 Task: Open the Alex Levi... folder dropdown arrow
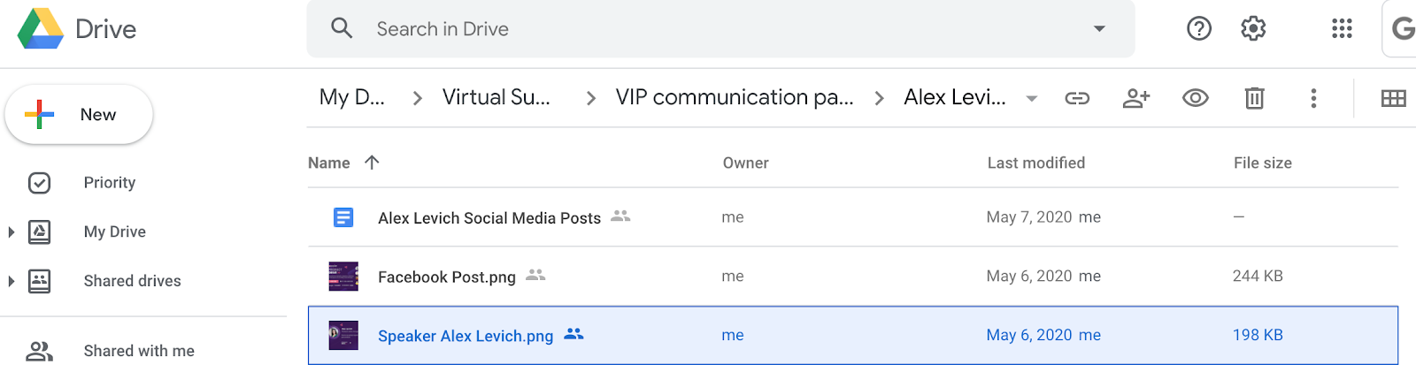tap(1031, 98)
